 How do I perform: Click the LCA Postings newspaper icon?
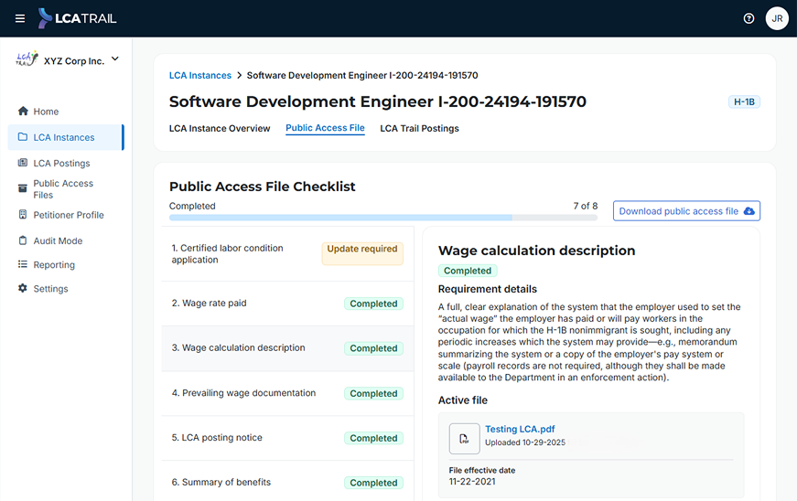click(23, 163)
